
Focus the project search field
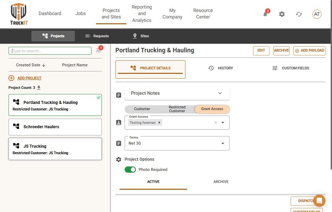click(50, 51)
